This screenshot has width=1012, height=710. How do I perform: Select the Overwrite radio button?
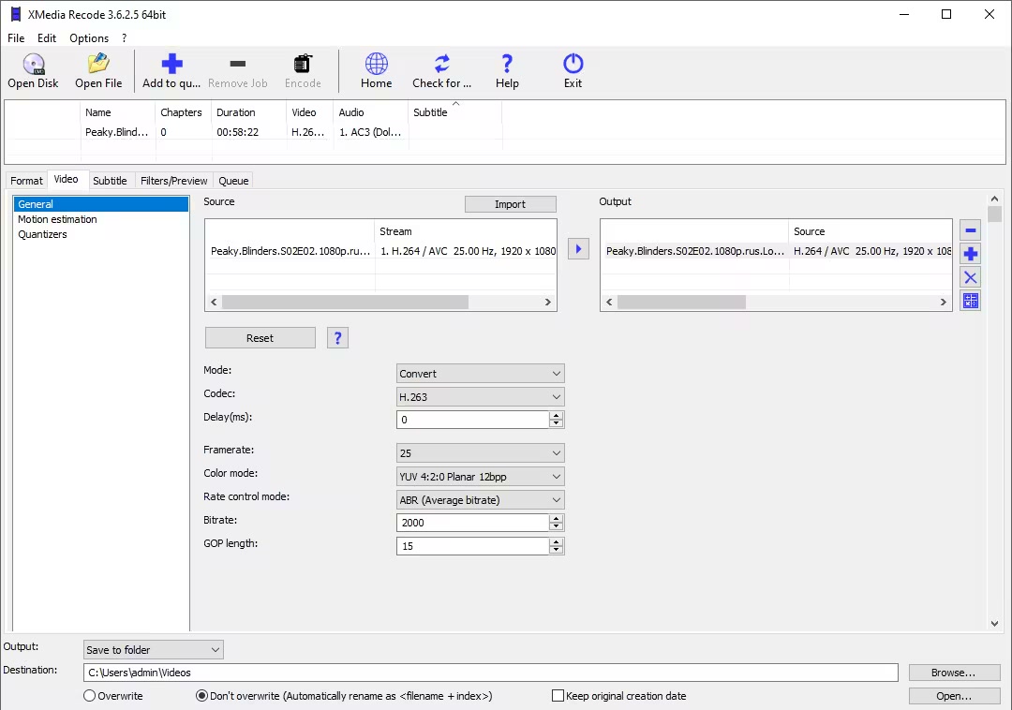click(x=90, y=696)
